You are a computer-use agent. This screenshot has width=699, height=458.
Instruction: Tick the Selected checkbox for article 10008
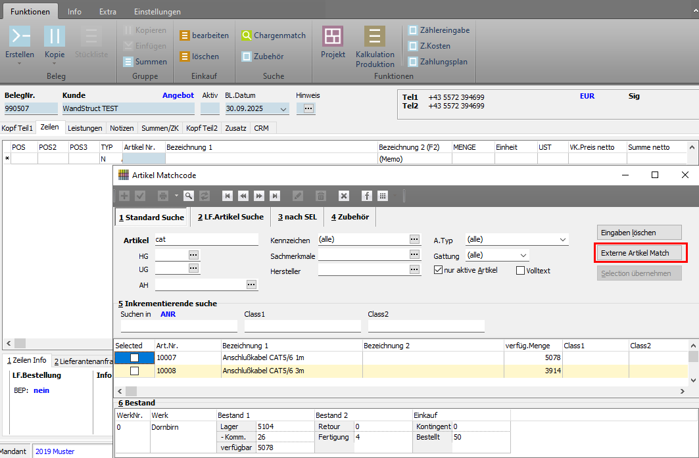134,371
